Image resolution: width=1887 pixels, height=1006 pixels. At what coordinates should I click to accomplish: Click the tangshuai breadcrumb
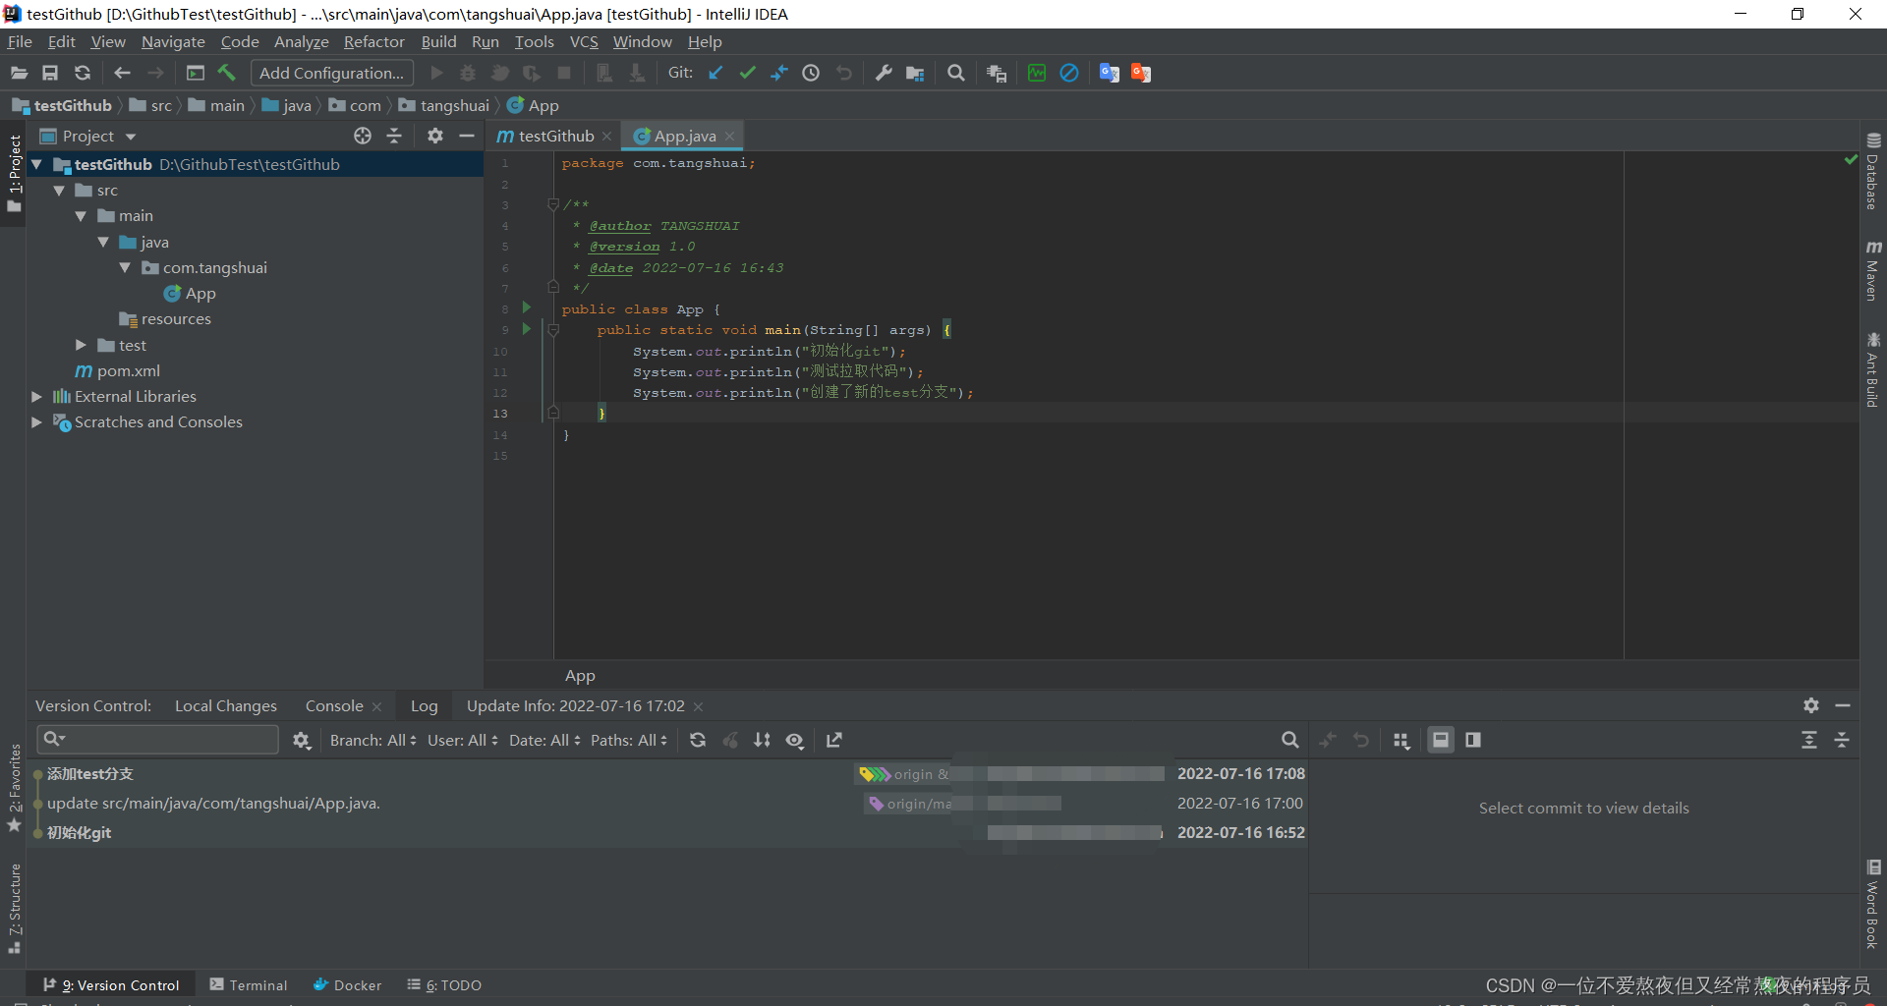444,105
